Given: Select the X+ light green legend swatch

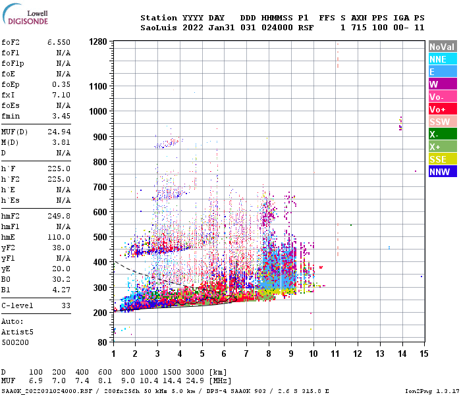Looking at the screenshot, I should [x=443, y=147].
